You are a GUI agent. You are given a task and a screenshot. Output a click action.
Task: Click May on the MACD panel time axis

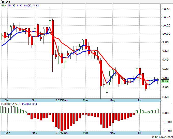pos(112,133)
